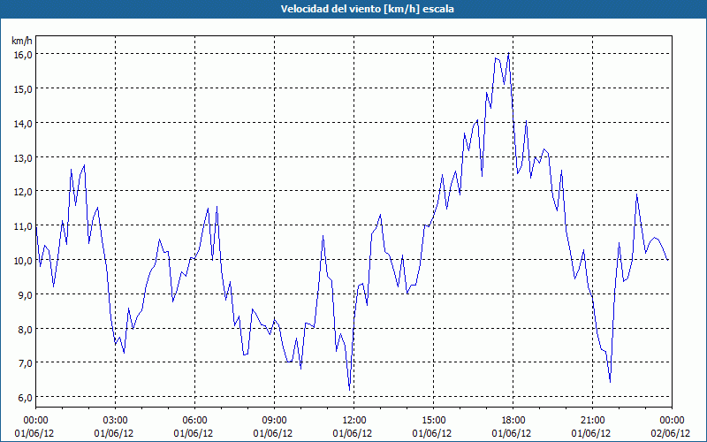Viewport: 707px width, 442px height.
Task: Click the 12:00 time axis label
Action: (354, 421)
